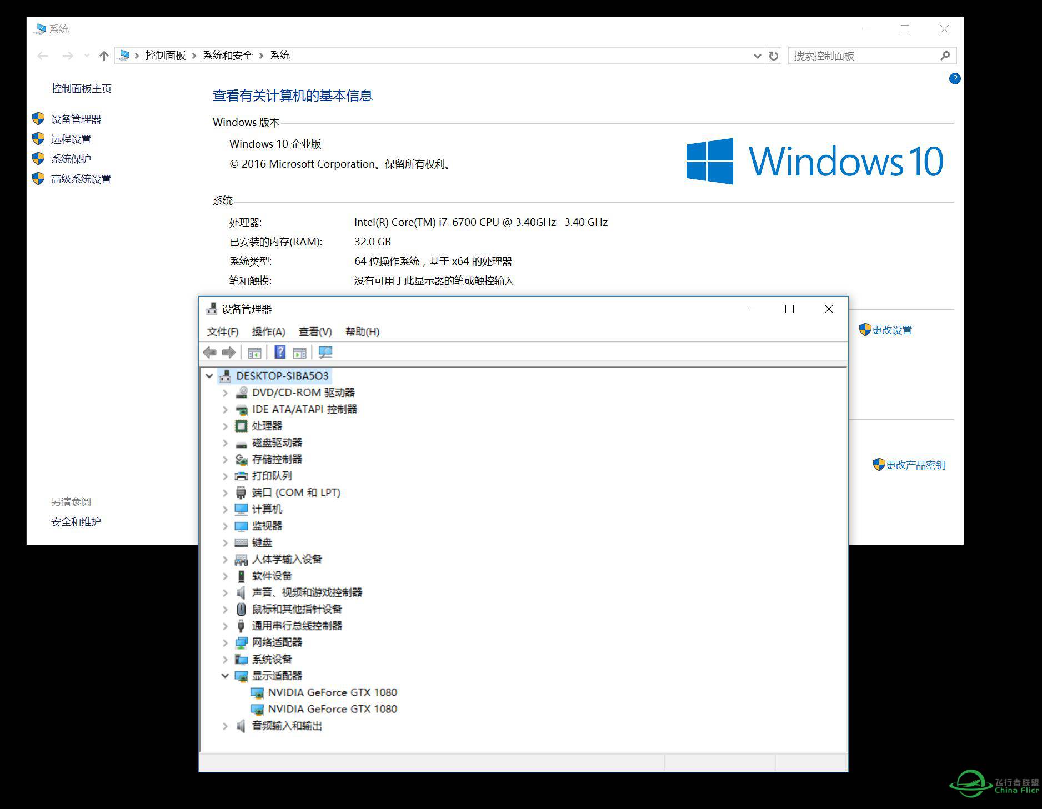Open 远程设置 link in sidebar
The image size is (1042, 809).
pos(71,139)
